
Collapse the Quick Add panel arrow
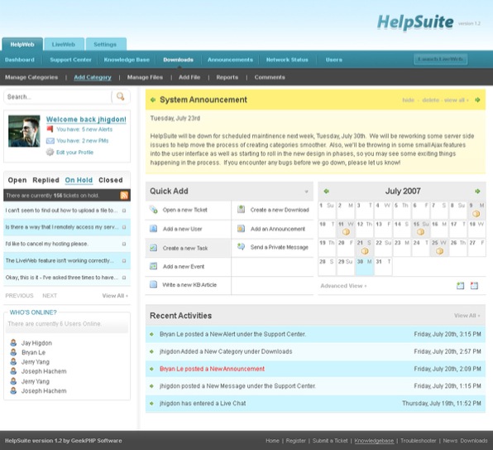(306, 191)
